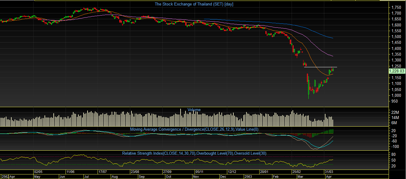Click the 1,600 price axis label
Screen dimensions: 406x179
point(396,25)
